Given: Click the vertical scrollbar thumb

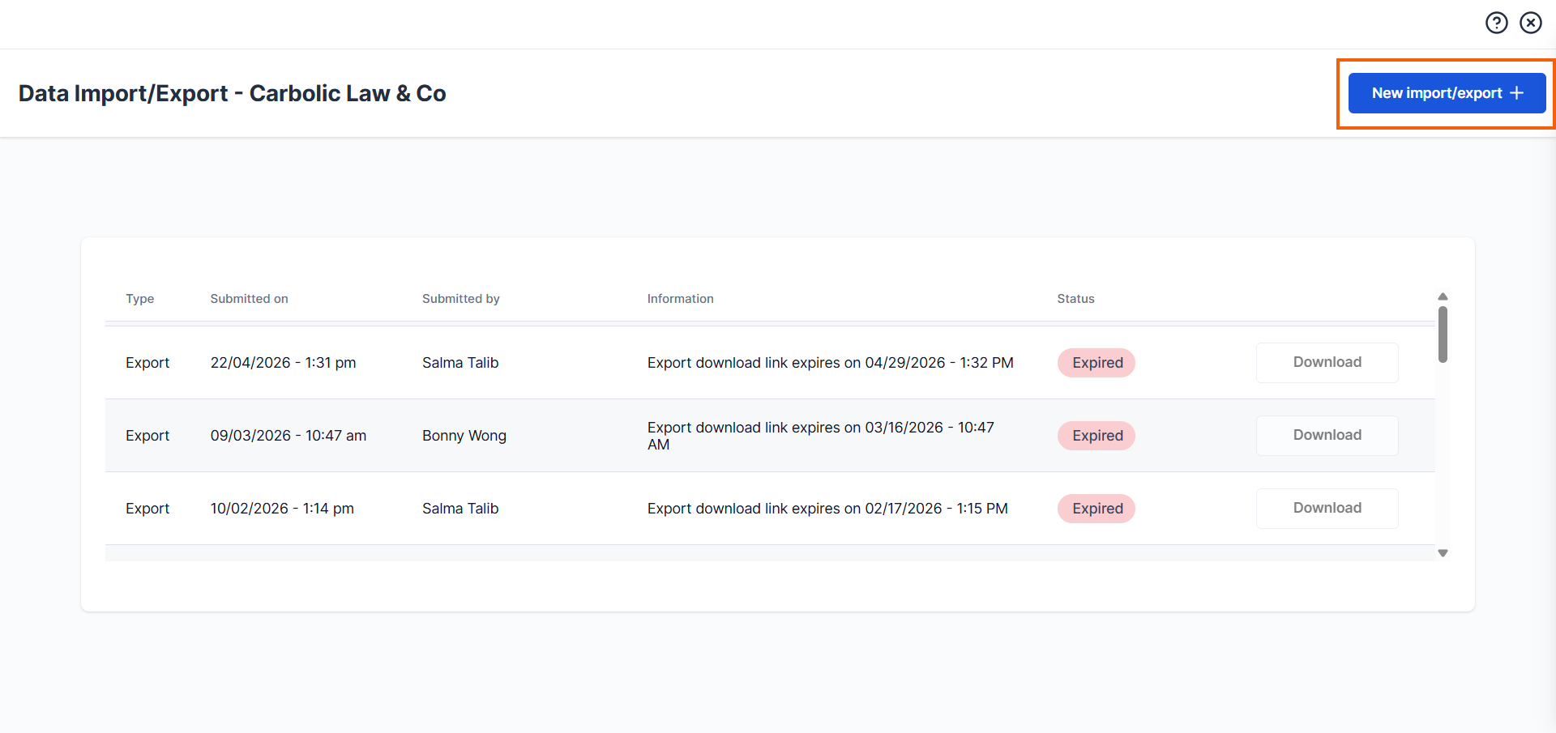Looking at the screenshot, I should pos(1443,335).
